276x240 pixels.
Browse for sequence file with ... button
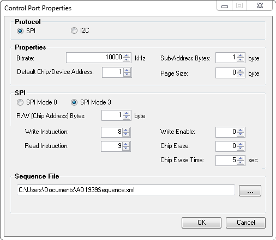[250, 190]
